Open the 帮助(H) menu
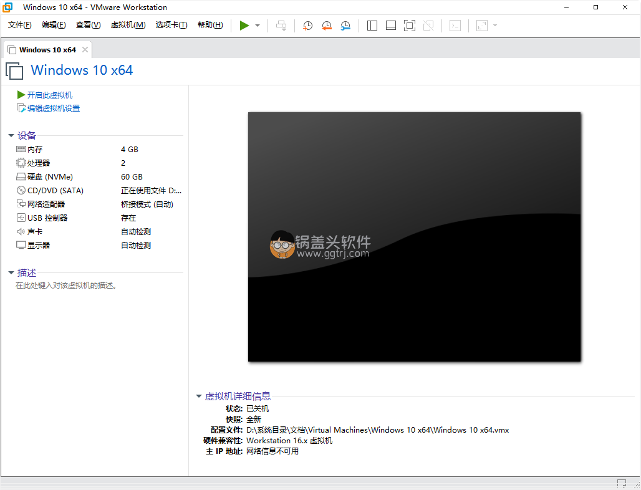This screenshot has height=490, width=641. [210, 25]
